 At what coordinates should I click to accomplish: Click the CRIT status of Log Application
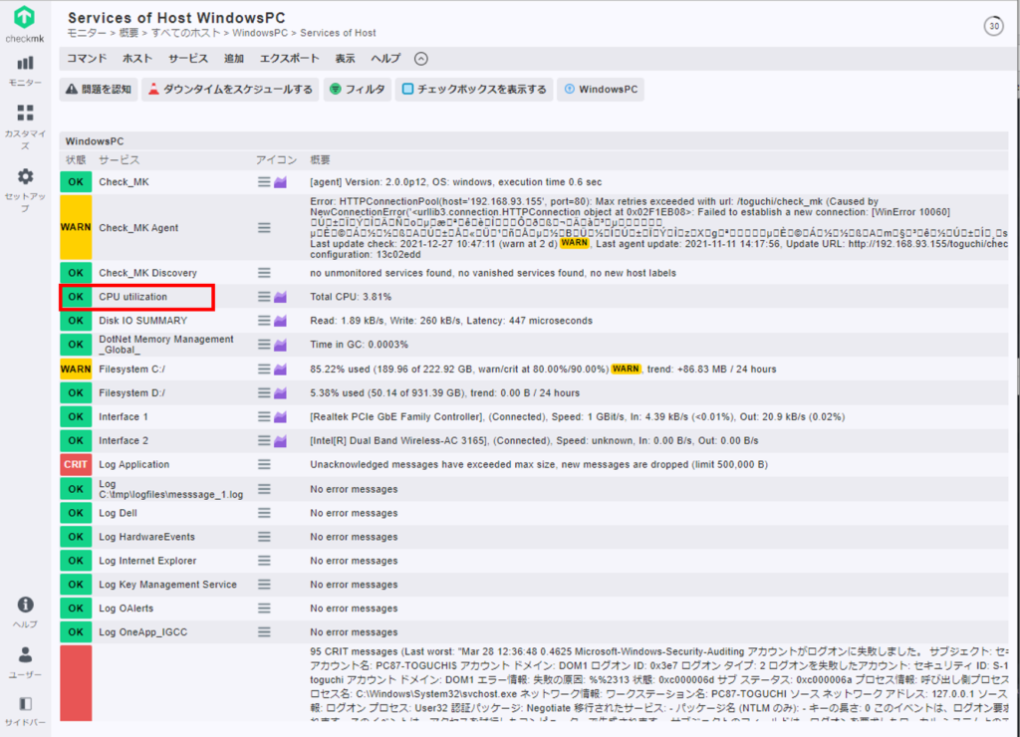[76, 464]
